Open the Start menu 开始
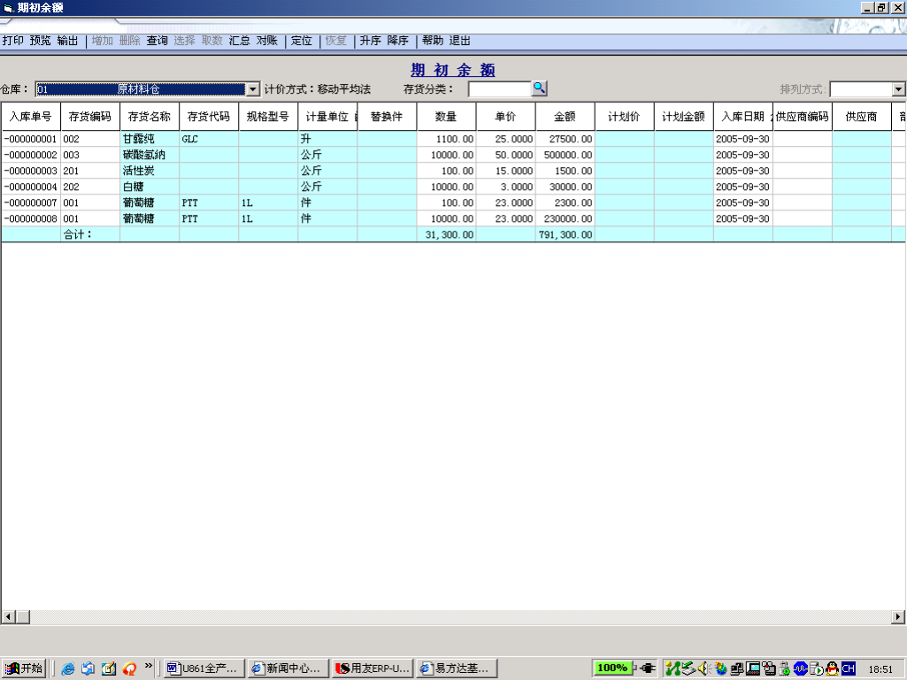This screenshot has height=680, width=907. [24, 669]
